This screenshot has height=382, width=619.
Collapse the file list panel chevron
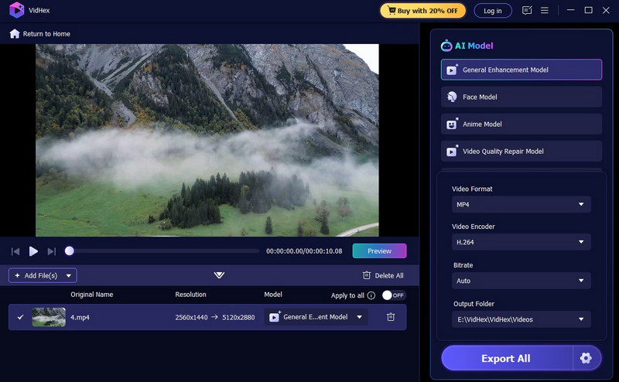tap(219, 275)
